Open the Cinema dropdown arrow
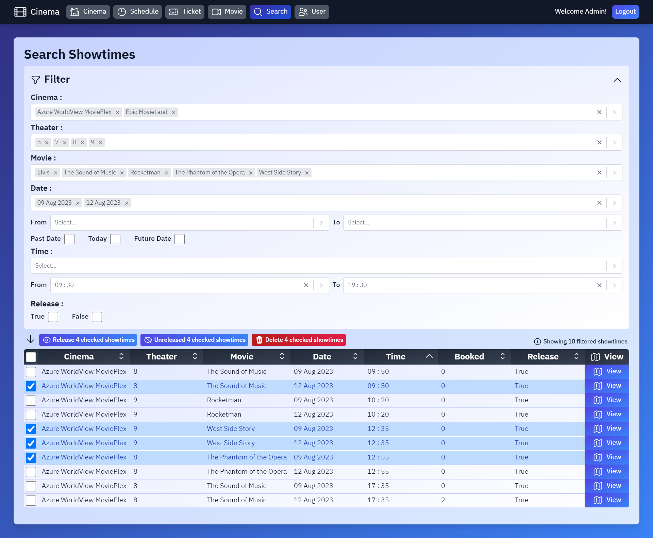This screenshot has height=538, width=653. click(614, 112)
